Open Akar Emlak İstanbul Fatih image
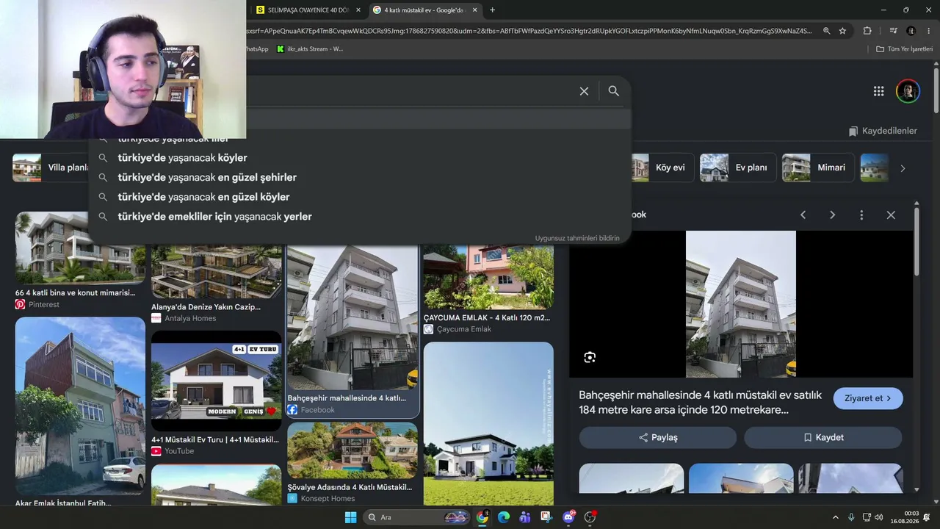The height and width of the screenshot is (529, 940). [x=80, y=406]
